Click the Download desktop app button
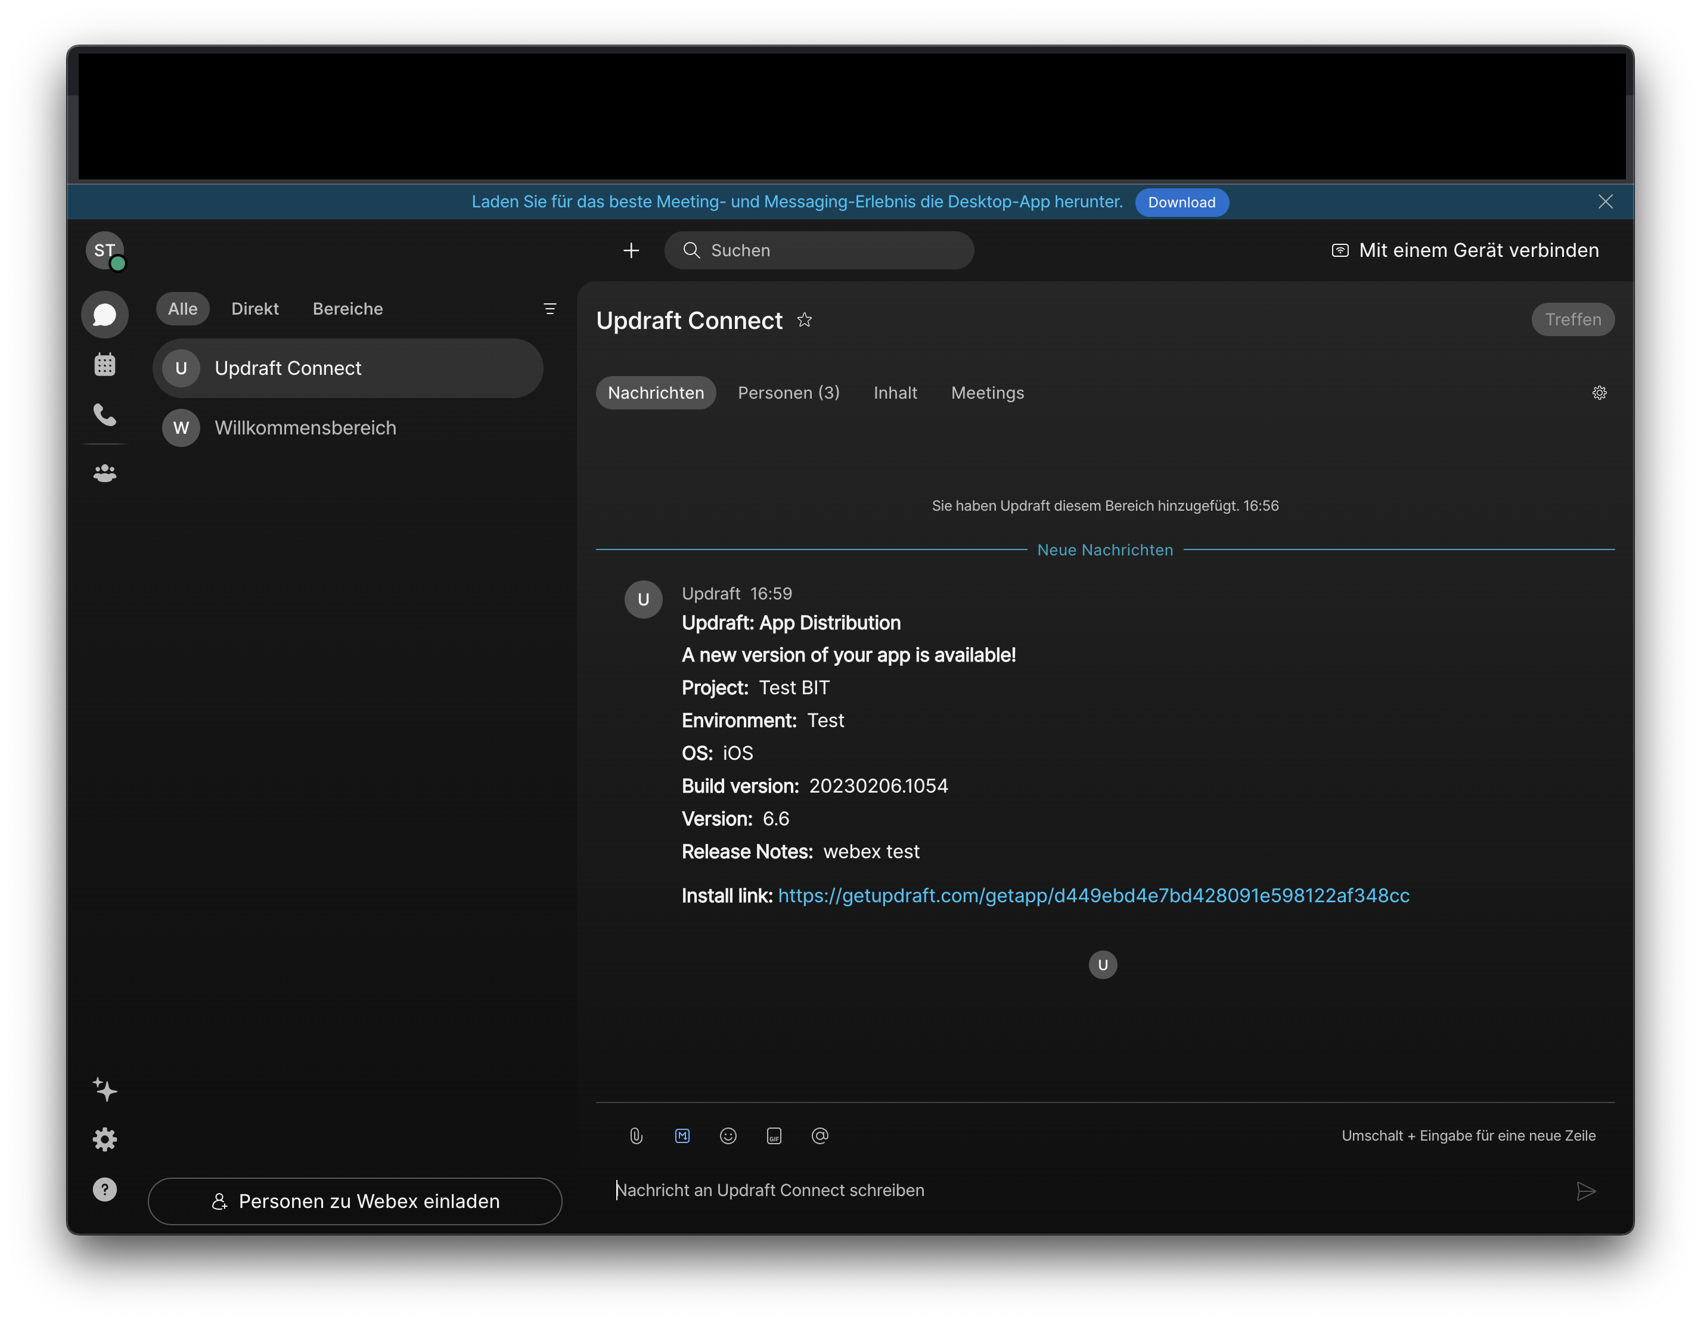The height and width of the screenshot is (1323, 1701). click(1181, 203)
